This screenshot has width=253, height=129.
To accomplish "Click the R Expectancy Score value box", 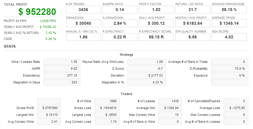I will click(156, 37).
